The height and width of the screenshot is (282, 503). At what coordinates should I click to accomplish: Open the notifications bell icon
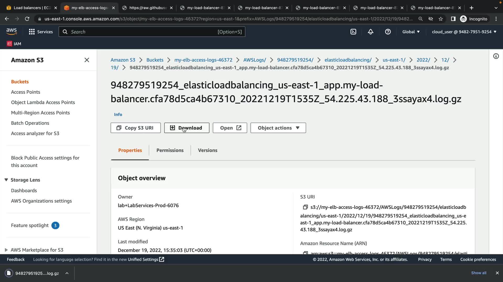(370, 32)
